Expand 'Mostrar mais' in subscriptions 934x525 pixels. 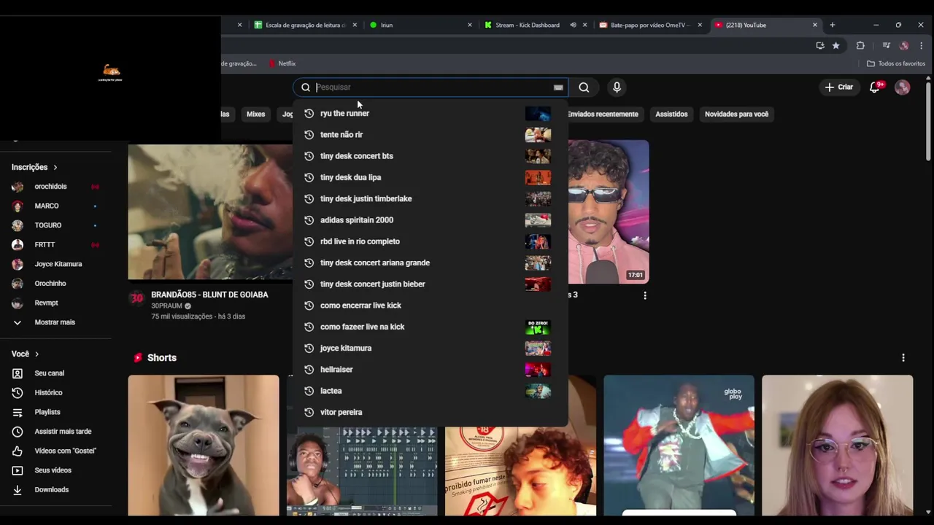[55, 322]
